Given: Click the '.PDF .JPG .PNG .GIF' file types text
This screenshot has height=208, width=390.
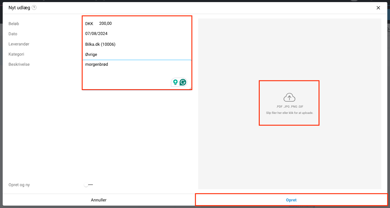Looking at the screenshot, I should tap(290, 106).
